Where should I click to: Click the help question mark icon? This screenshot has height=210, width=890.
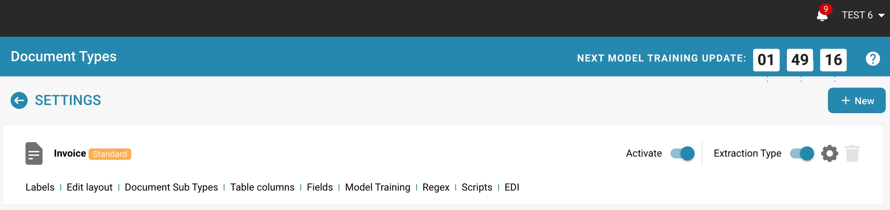pos(873,59)
